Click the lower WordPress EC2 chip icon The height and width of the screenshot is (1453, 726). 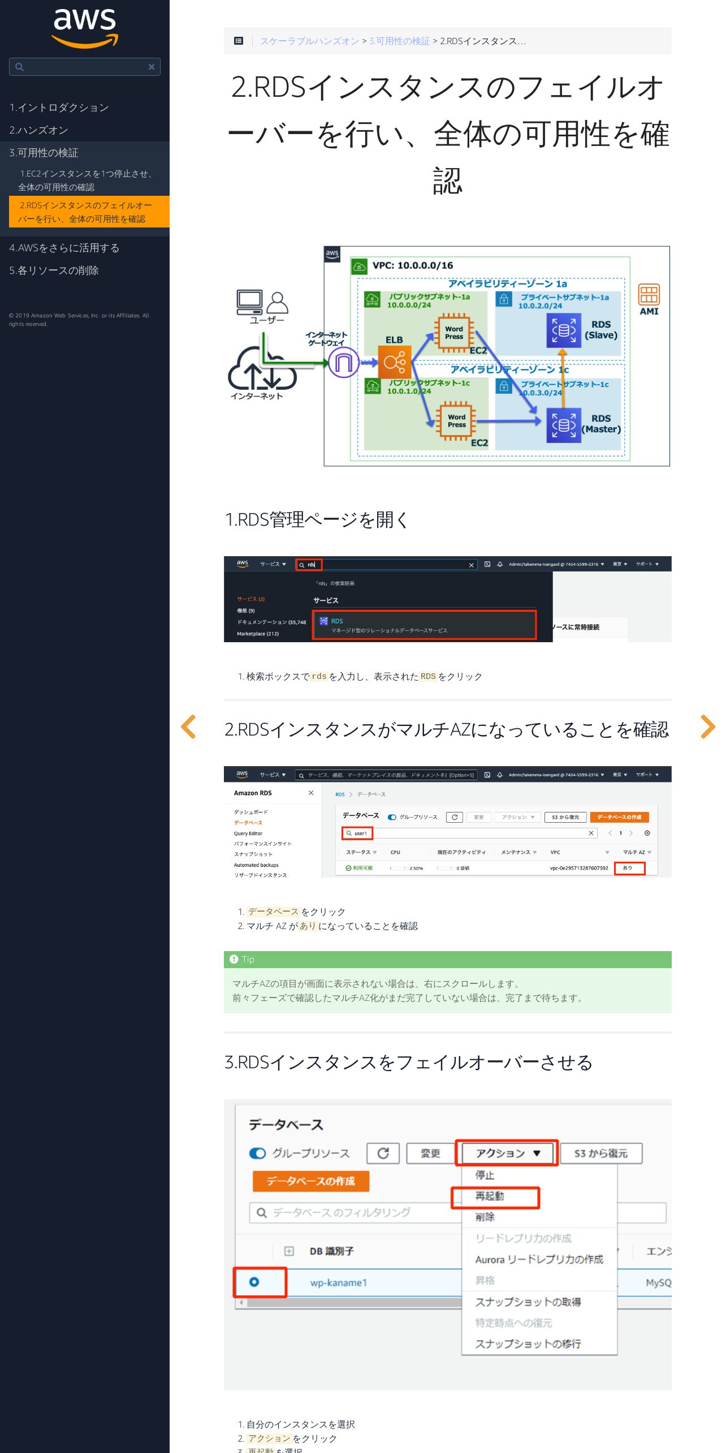click(x=456, y=420)
